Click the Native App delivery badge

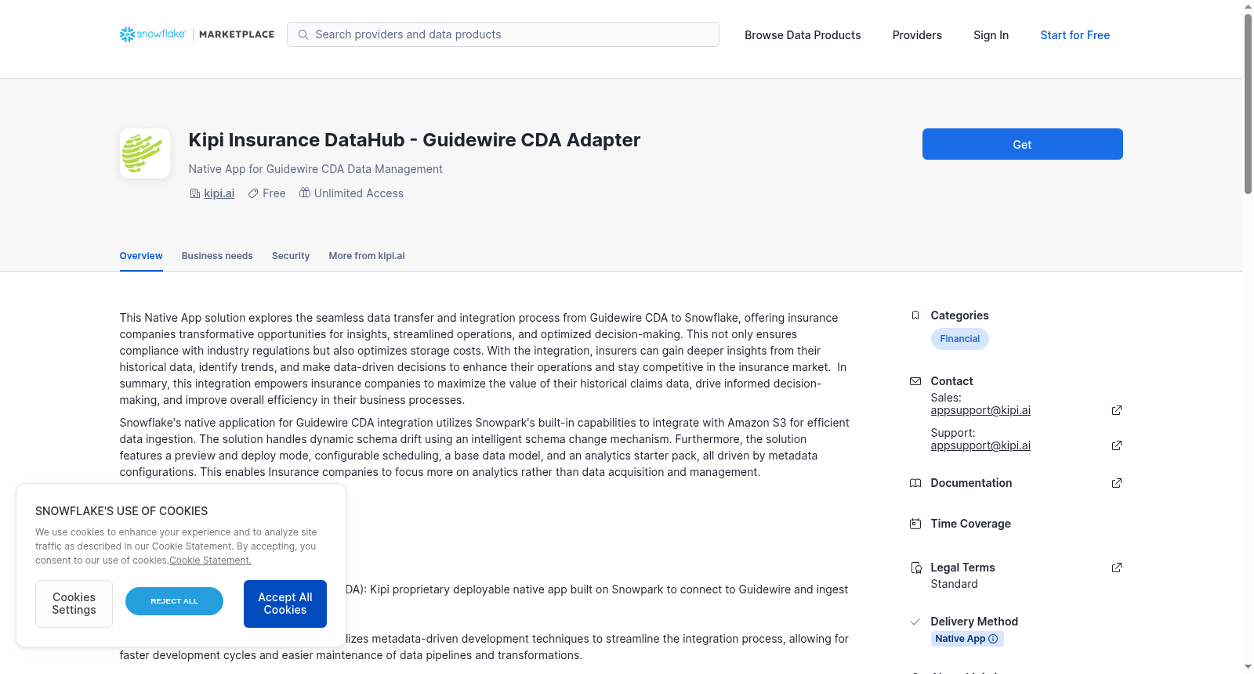tap(967, 639)
